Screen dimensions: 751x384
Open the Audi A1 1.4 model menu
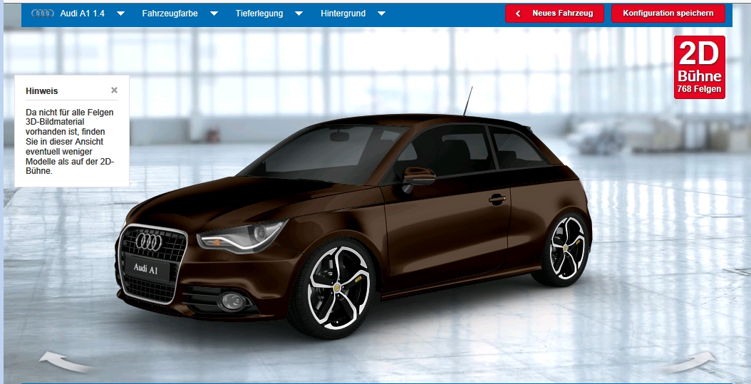pyautogui.click(x=84, y=14)
